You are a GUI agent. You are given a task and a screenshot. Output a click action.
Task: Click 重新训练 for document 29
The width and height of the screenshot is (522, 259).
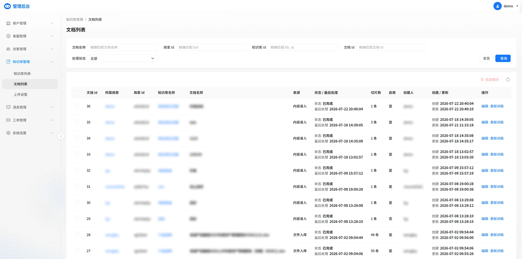pos(497,219)
